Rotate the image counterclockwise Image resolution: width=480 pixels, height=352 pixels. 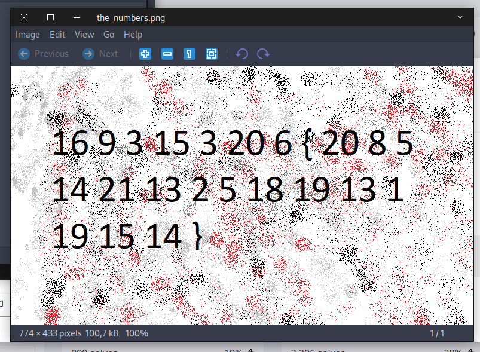pyautogui.click(x=241, y=54)
